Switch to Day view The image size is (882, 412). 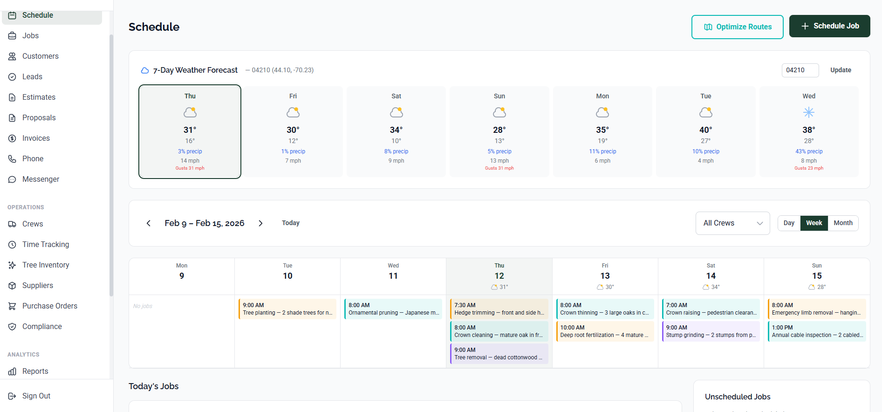[789, 223]
